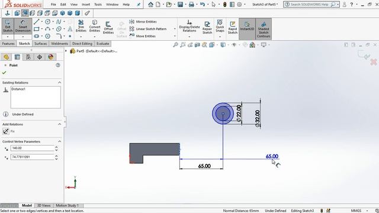Open the 3D Views tab

[44, 205]
